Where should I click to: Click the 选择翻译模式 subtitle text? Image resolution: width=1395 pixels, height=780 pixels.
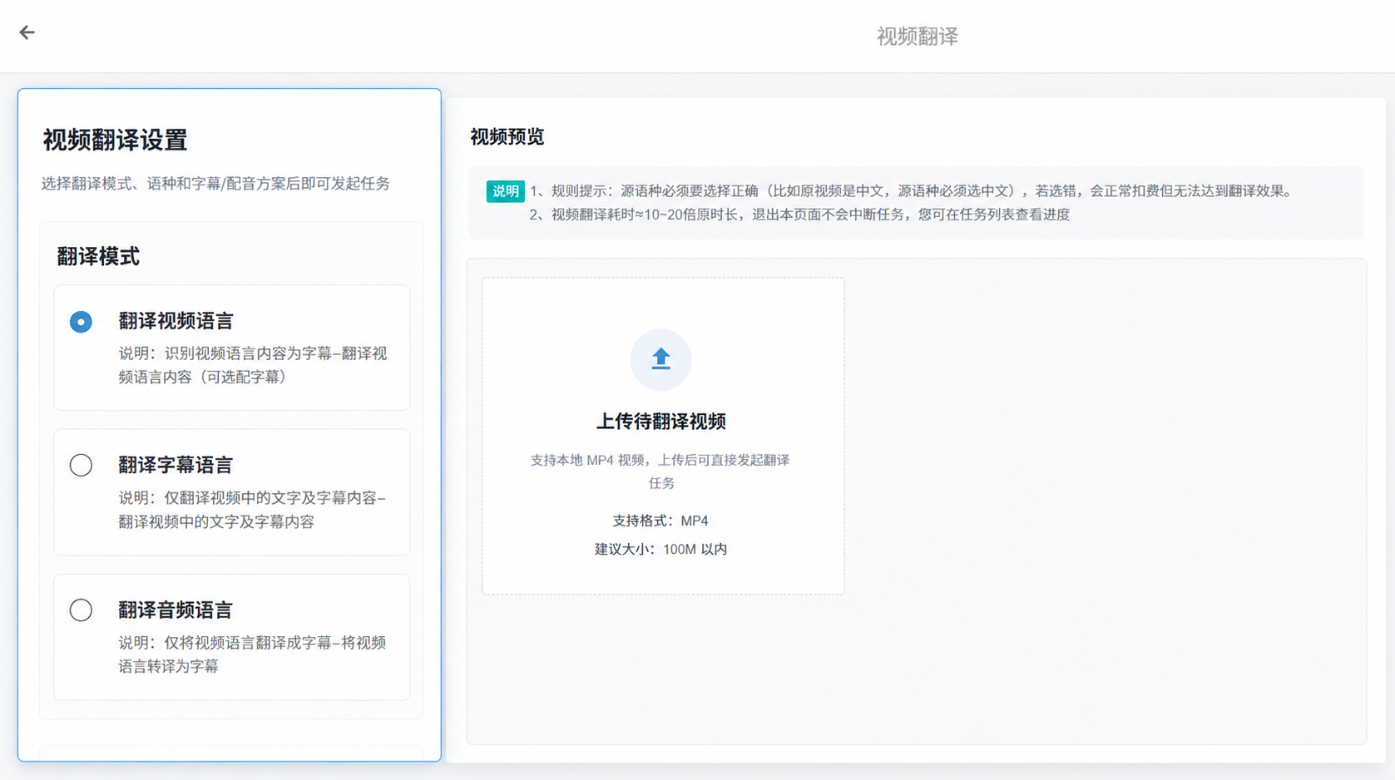tap(215, 184)
